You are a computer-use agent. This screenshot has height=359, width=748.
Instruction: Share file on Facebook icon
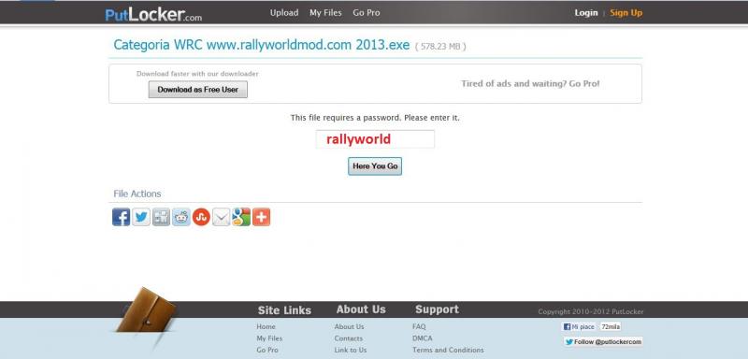point(122,217)
